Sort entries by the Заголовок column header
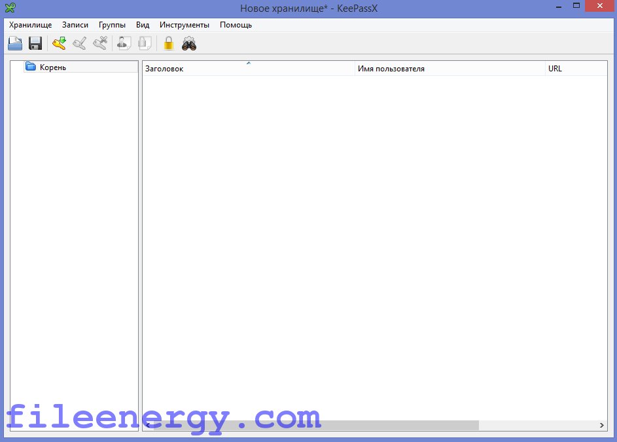 [248, 68]
